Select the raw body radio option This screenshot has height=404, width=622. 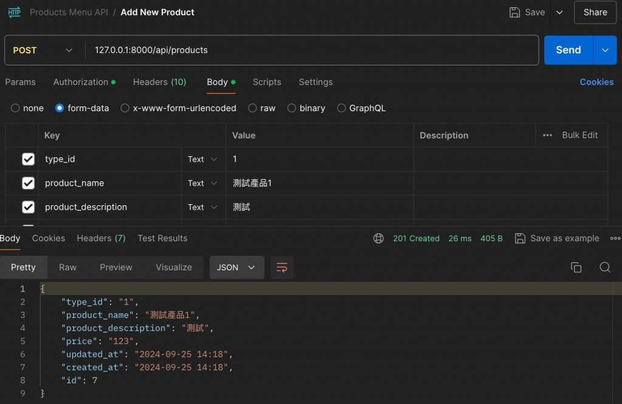[x=251, y=108]
